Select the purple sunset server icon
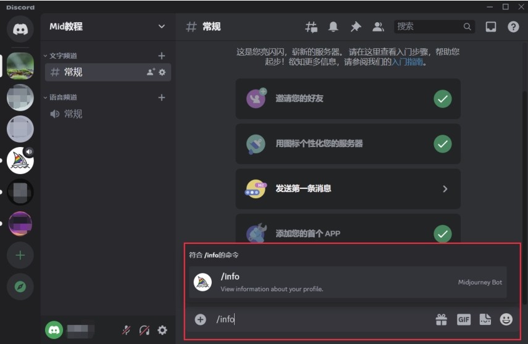The height and width of the screenshot is (344, 528). click(20, 224)
